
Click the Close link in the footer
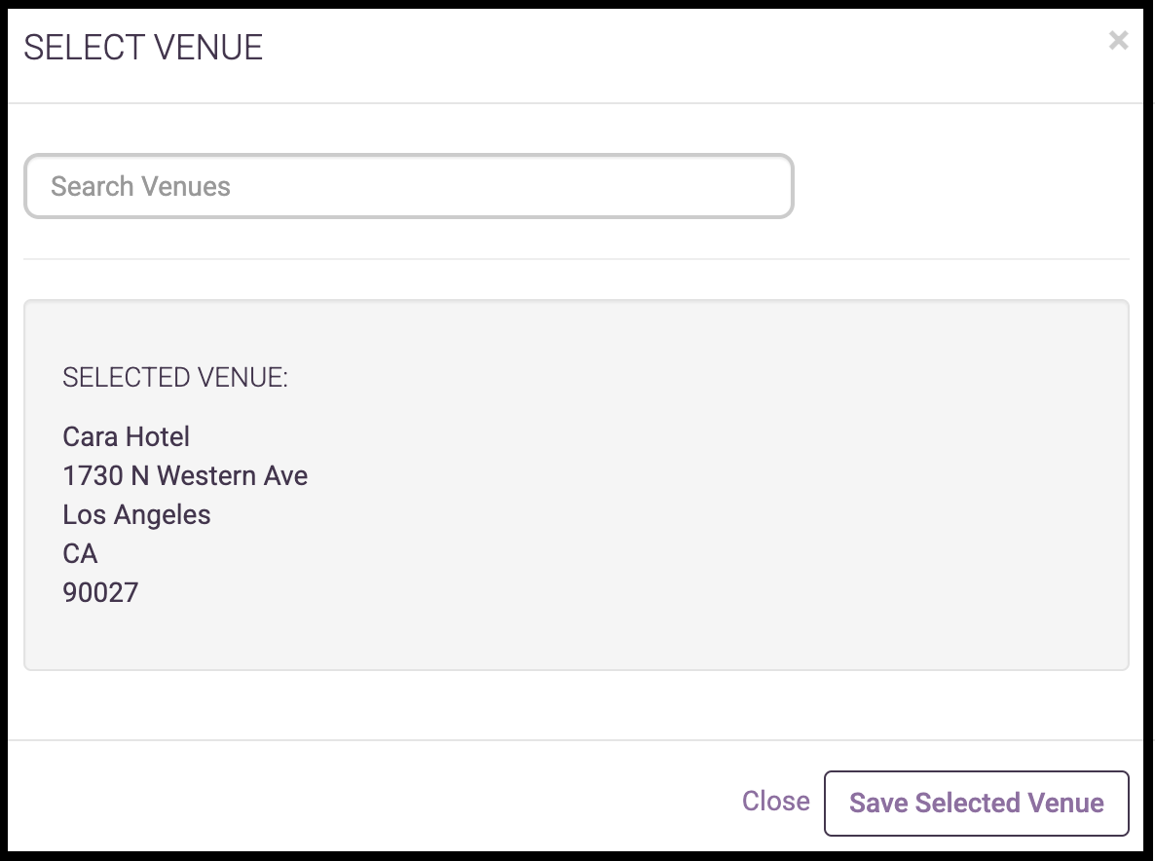click(x=775, y=802)
